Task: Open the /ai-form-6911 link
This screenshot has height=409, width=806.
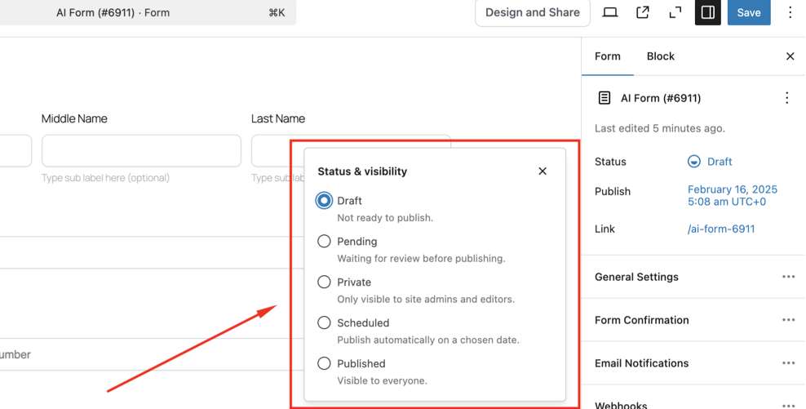Action: (721, 229)
